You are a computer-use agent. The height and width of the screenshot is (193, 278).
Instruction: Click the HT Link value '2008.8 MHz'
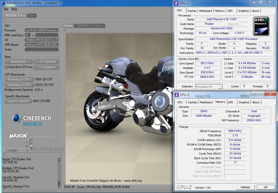pyautogui.click(x=207, y=77)
